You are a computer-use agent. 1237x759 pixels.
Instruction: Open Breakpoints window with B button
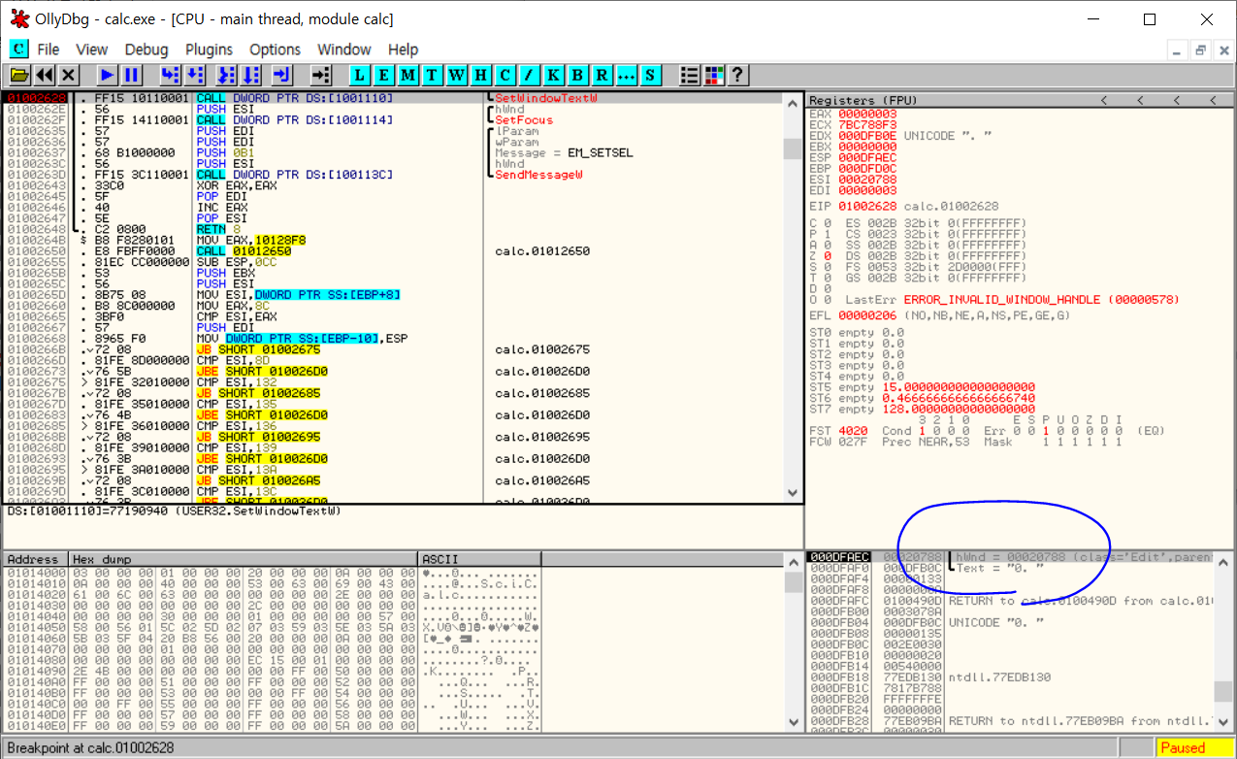coord(578,75)
